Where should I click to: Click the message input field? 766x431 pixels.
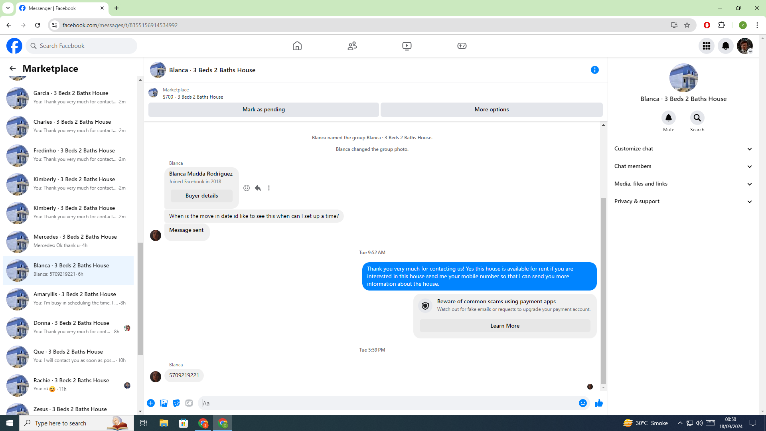pyautogui.click(x=387, y=403)
